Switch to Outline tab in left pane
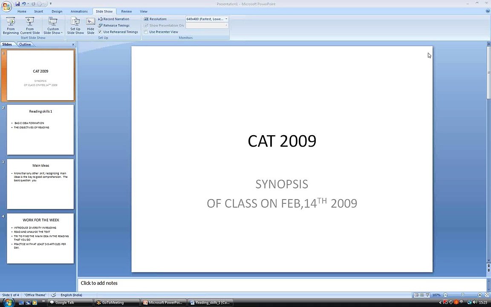Image resolution: width=491 pixels, height=307 pixels. click(x=25, y=44)
